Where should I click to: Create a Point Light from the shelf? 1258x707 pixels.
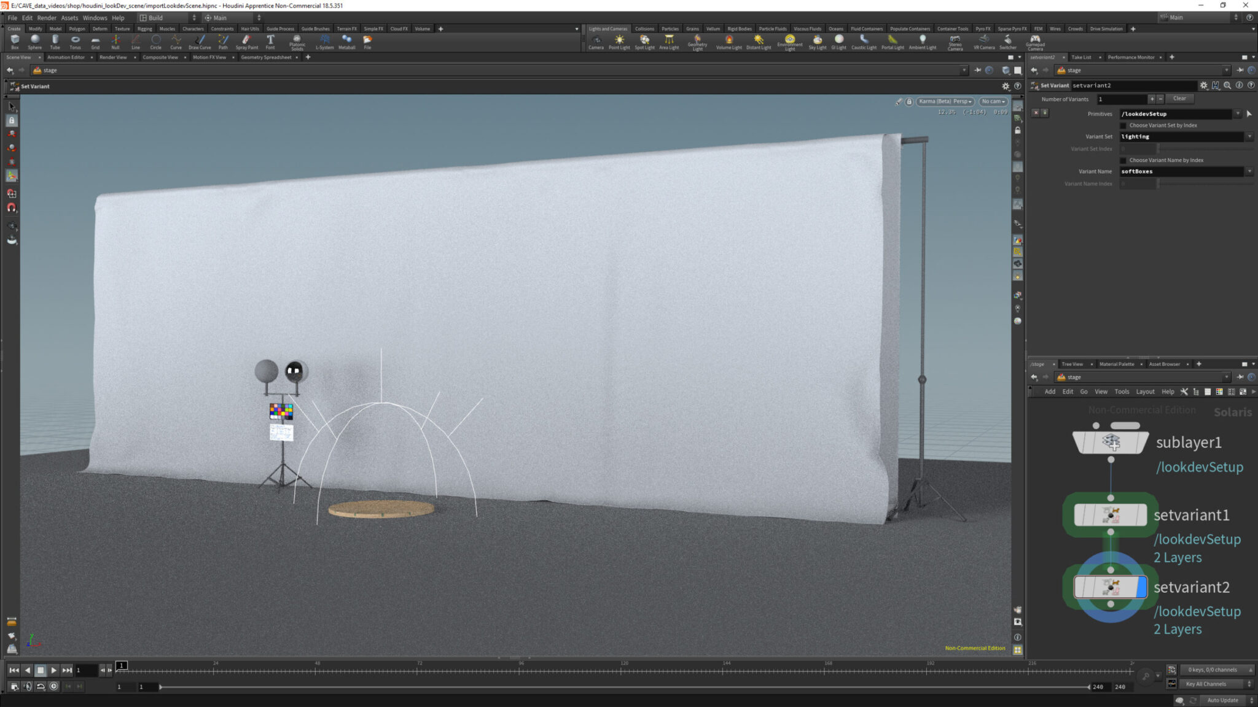click(x=620, y=42)
